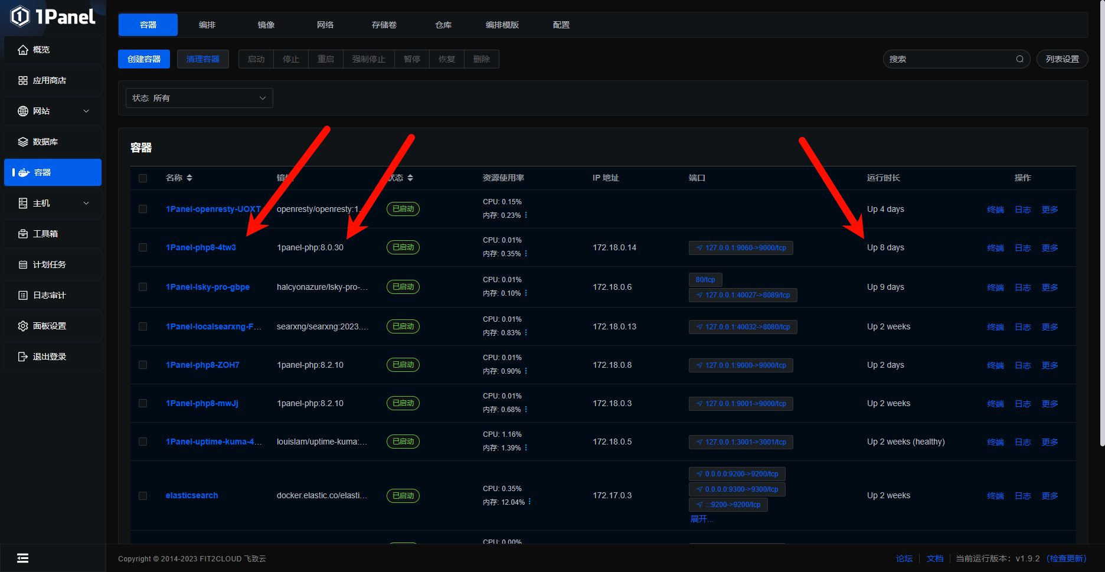Image resolution: width=1105 pixels, height=572 pixels.
Task: Open the 计划任务 calendar icon
Action: tap(23, 264)
